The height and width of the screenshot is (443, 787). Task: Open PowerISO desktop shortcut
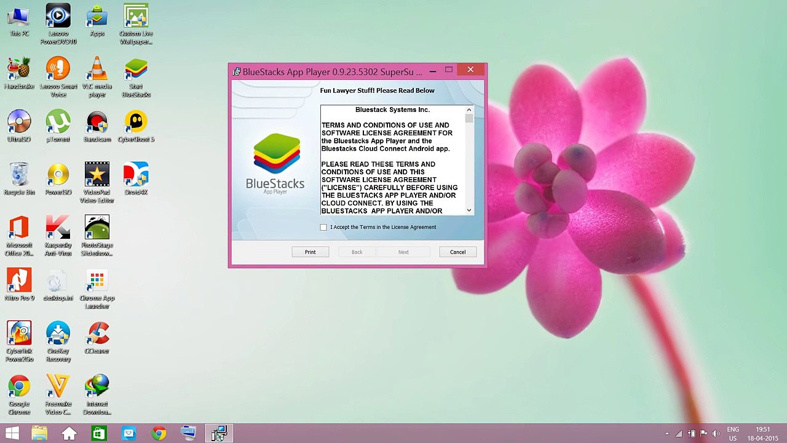click(58, 180)
